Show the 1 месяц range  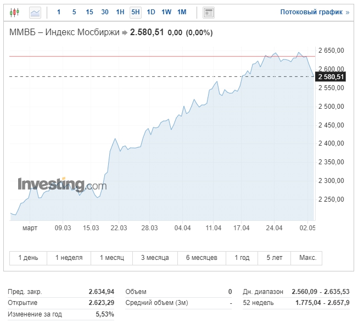pos(112,258)
